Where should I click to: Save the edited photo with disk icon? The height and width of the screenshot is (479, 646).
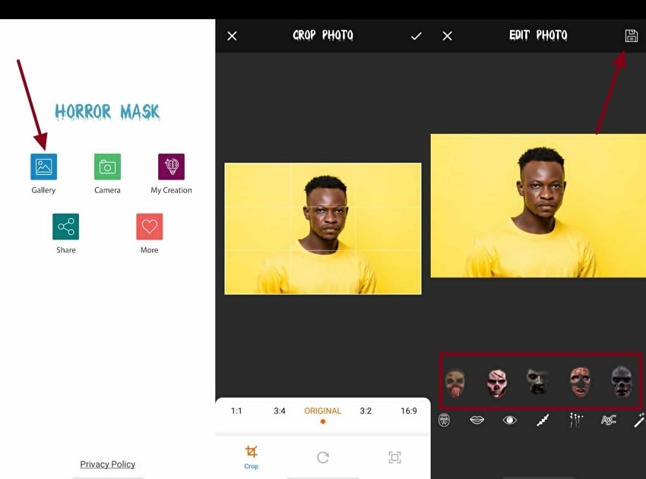[631, 36]
